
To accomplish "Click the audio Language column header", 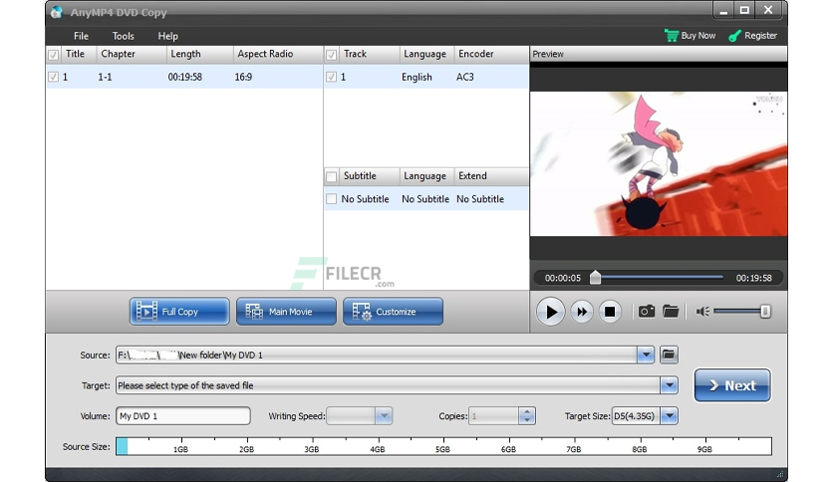I will (424, 54).
